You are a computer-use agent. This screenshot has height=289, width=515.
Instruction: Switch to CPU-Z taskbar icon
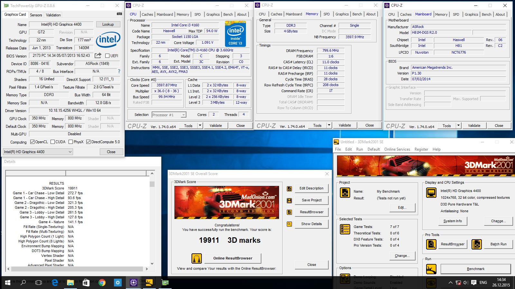133,283
